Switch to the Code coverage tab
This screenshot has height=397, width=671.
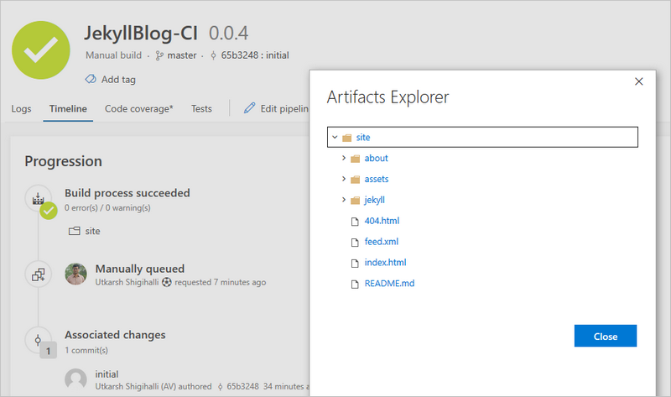point(139,109)
